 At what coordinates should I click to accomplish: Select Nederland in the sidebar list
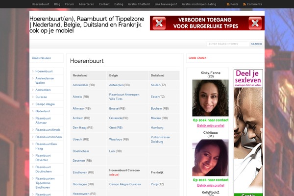click(x=43, y=111)
